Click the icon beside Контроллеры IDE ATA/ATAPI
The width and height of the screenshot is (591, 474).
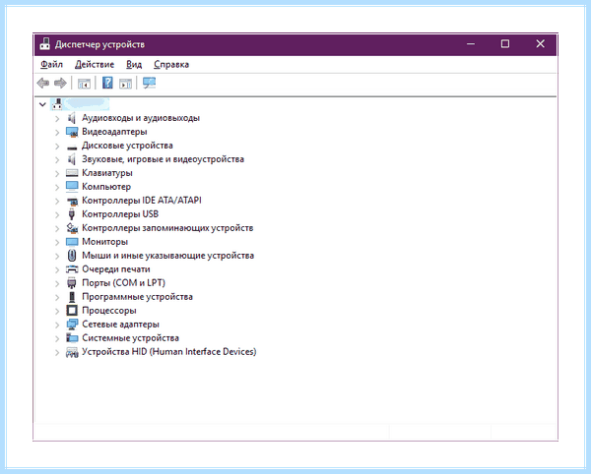point(72,201)
